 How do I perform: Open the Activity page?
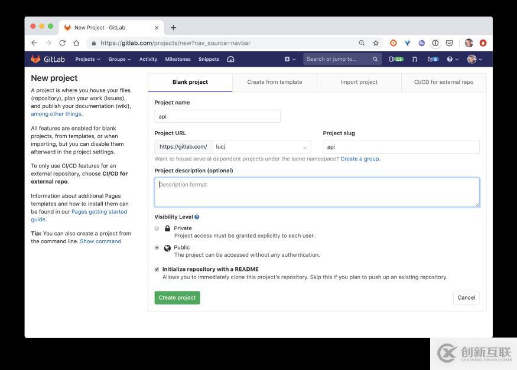pos(148,59)
